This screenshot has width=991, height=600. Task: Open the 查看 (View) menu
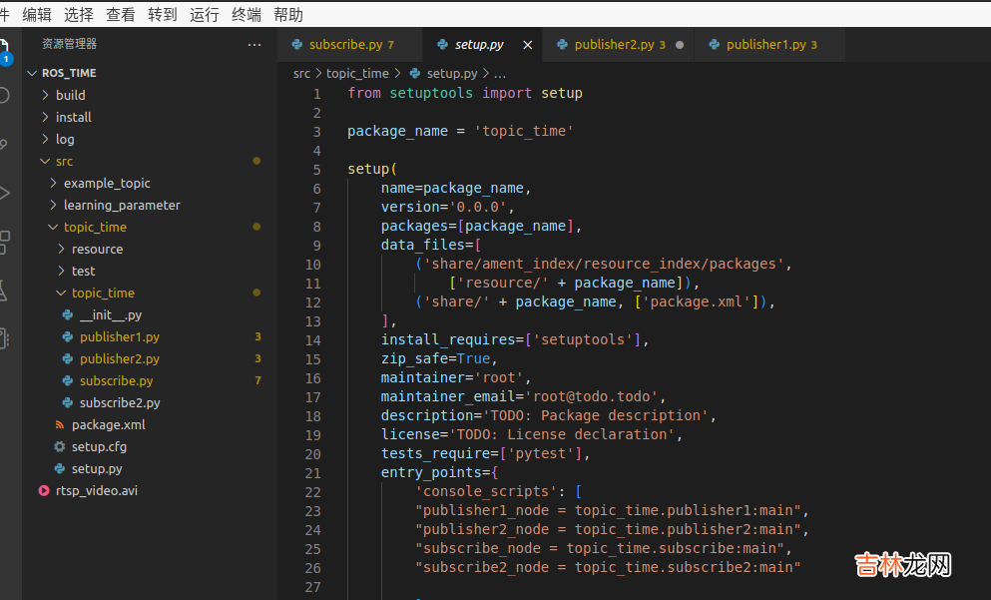tap(120, 14)
